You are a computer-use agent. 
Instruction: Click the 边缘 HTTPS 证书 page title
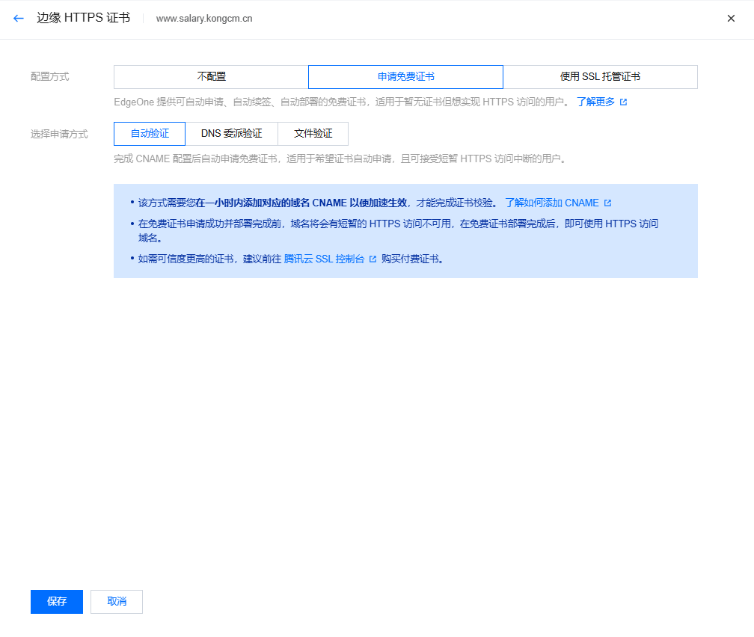tap(83, 18)
